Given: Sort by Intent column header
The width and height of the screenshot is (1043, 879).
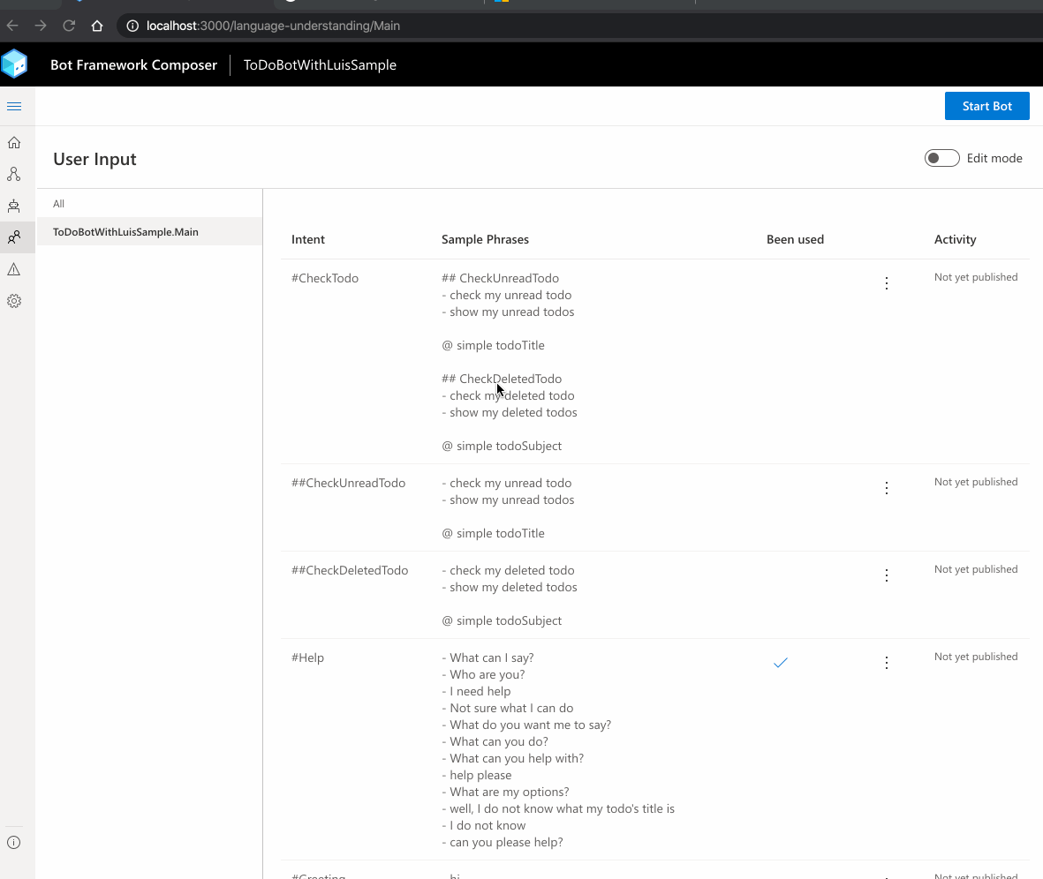Looking at the screenshot, I should coord(308,239).
